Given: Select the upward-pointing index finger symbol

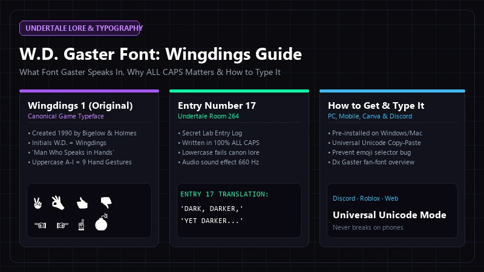Looking at the screenshot, I should (82, 225).
